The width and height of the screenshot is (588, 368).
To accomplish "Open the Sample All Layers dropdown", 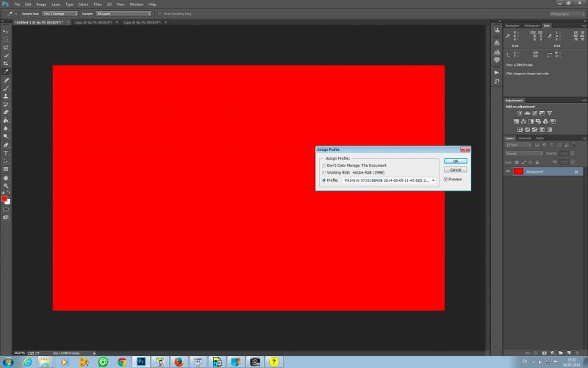I will click(x=123, y=13).
